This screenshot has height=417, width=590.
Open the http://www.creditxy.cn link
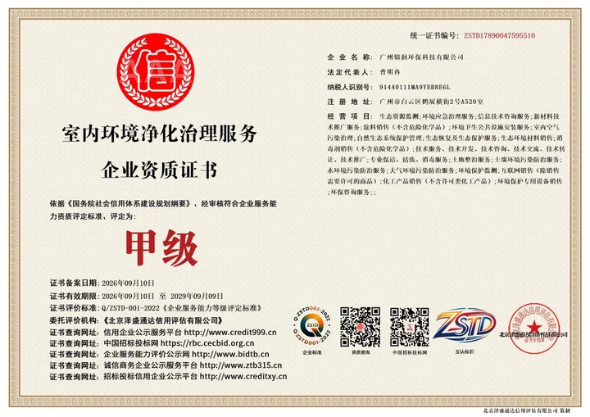pyautogui.click(x=243, y=376)
